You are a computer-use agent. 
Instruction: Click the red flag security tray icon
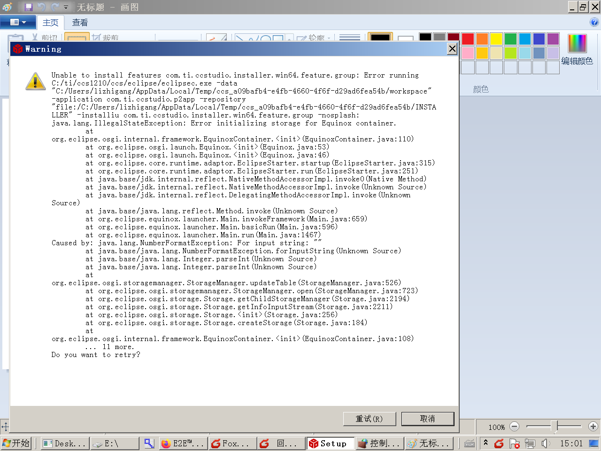[515, 443]
